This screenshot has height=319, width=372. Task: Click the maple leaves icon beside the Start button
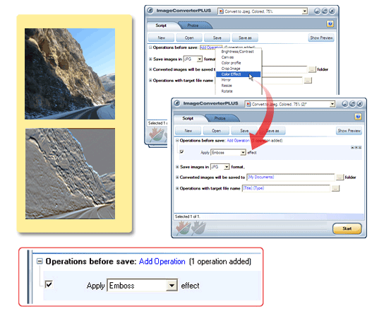point(191,228)
